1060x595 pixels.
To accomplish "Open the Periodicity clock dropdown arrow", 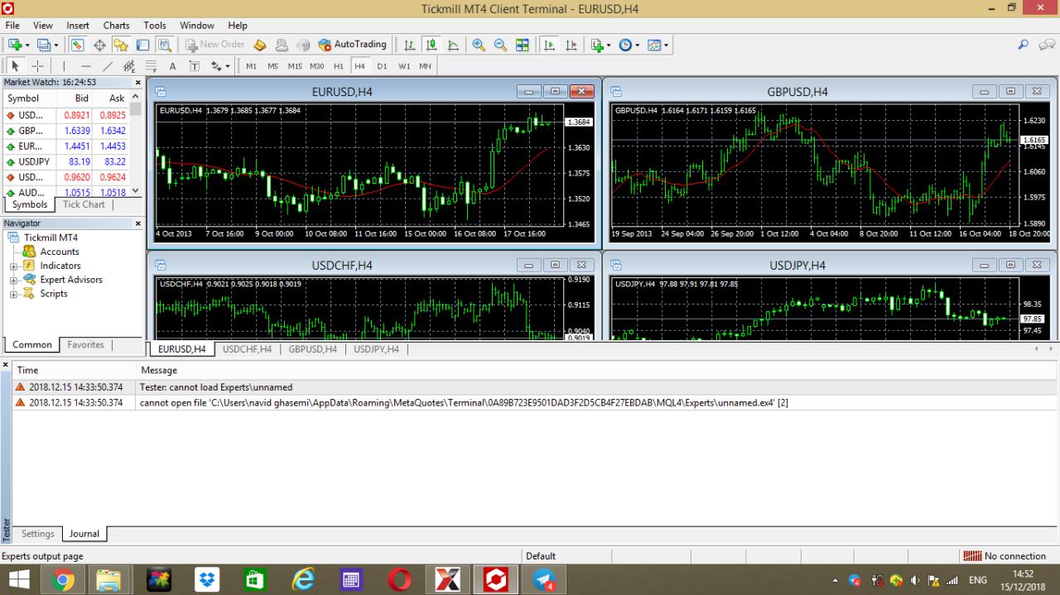I will point(637,45).
